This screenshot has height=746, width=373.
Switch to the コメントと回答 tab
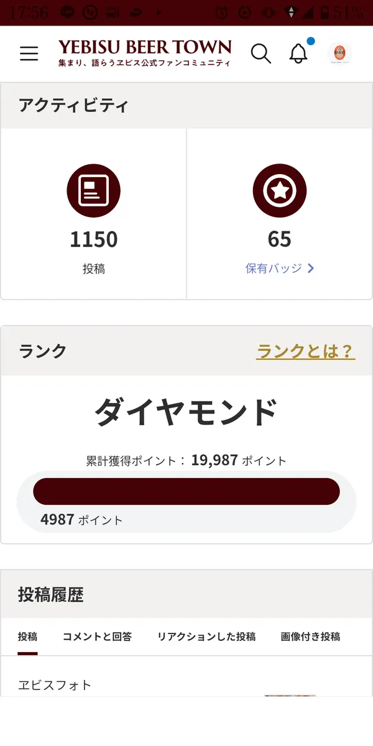click(97, 637)
